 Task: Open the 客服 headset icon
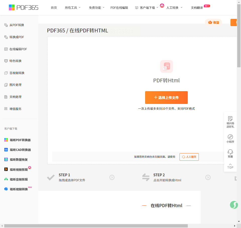(230, 152)
